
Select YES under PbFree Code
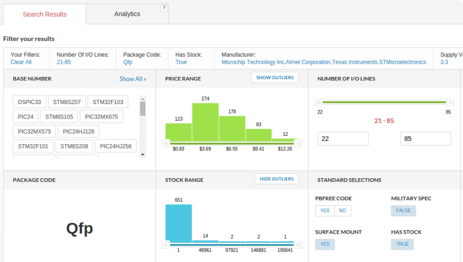tap(325, 211)
